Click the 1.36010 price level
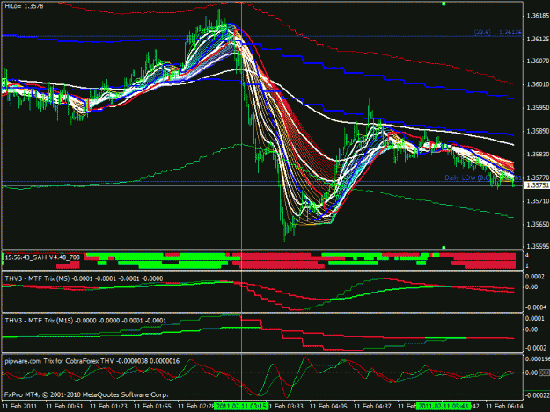 (538, 84)
